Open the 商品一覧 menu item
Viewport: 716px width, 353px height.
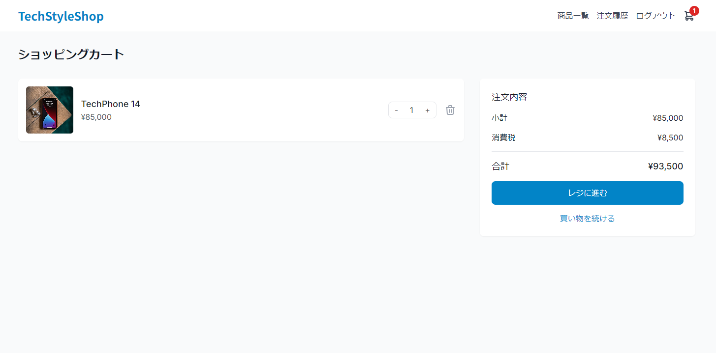coord(573,16)
